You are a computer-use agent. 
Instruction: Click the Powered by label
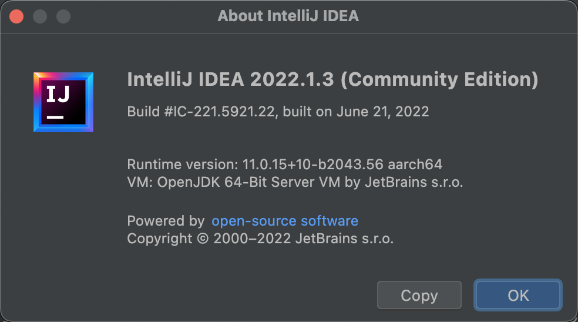coord(166,221)
